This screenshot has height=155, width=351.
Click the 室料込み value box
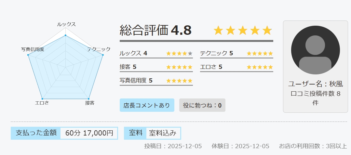tap(163, 133)
